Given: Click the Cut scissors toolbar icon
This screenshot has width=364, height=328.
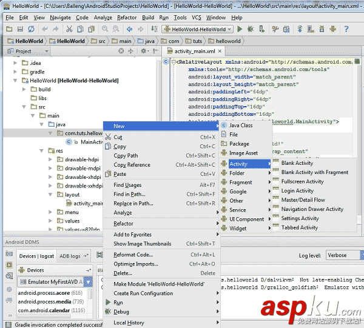Looking at the screenshot, I should [x=69, y=29].
